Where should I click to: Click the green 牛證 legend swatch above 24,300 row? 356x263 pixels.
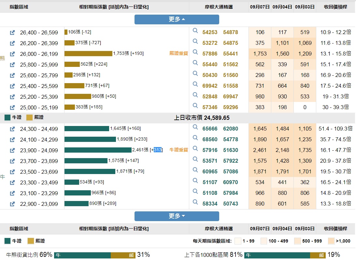pos(7,118)
